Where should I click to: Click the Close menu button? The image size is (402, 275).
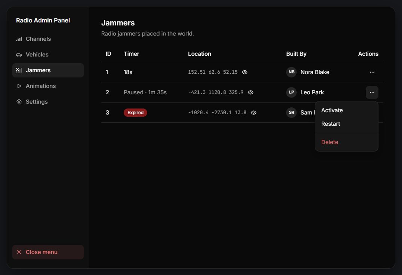pos(48,252)
